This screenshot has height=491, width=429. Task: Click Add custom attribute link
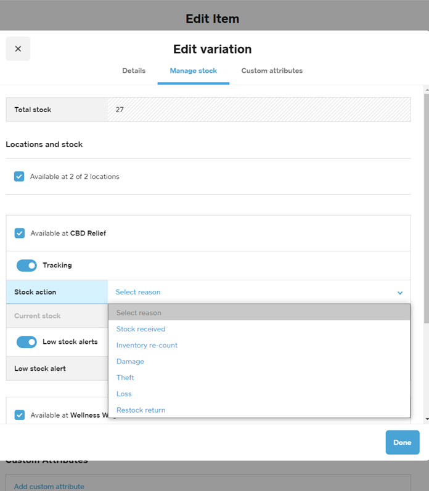click(49, 486)
